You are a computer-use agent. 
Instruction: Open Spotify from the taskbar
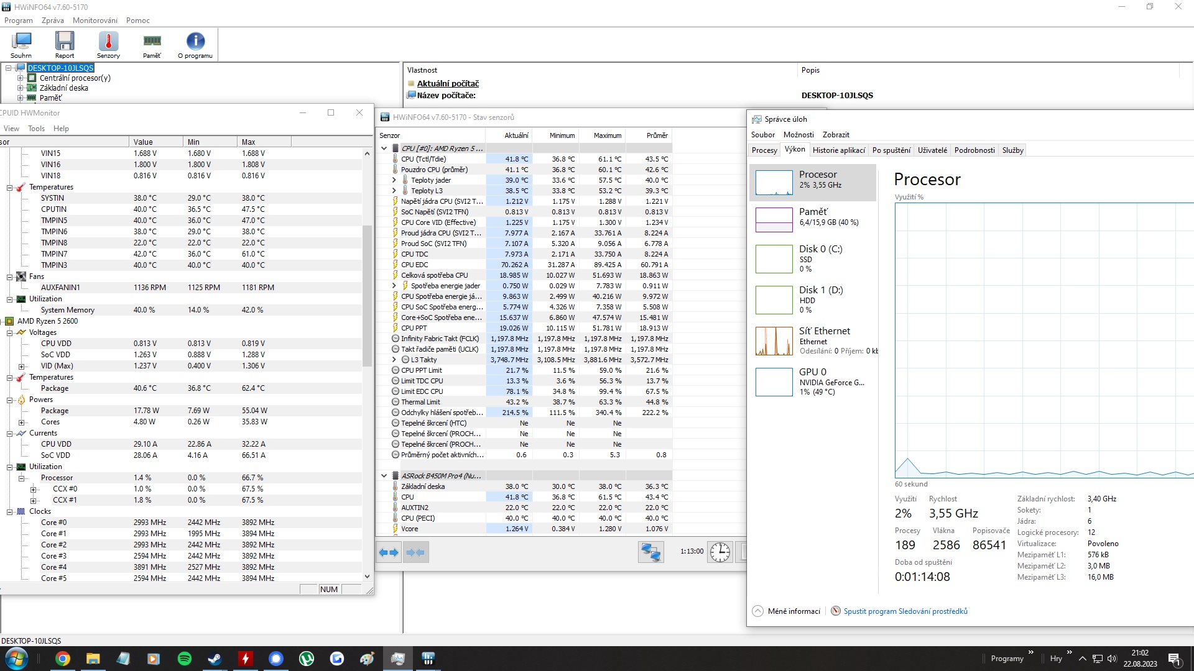pyautogui.click(x=185, y=659)
